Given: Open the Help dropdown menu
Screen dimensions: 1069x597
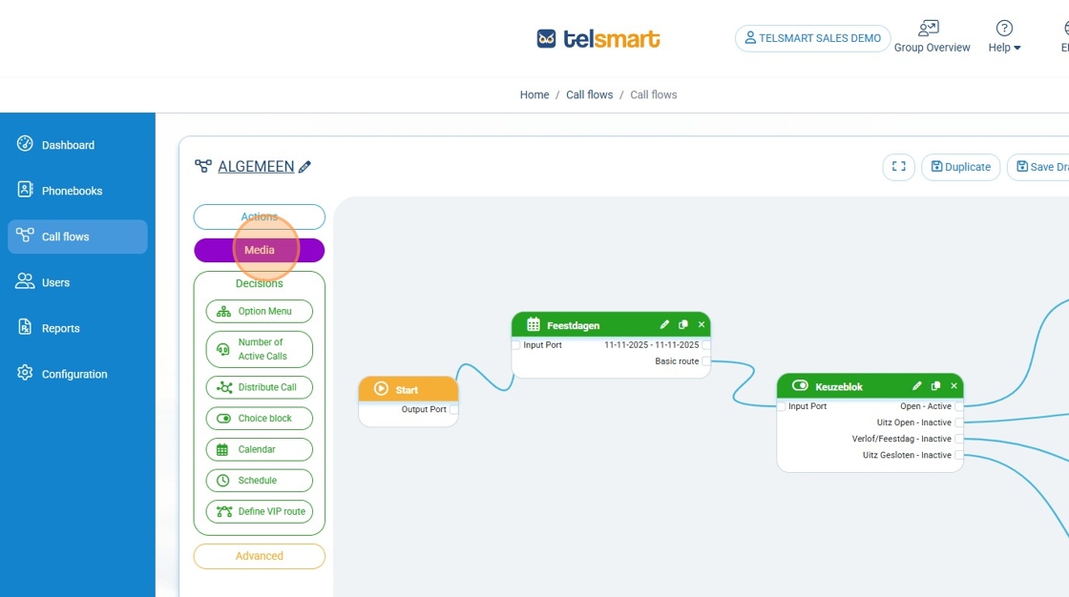Looking at the screenshot, I should (x=1004, y=37).
